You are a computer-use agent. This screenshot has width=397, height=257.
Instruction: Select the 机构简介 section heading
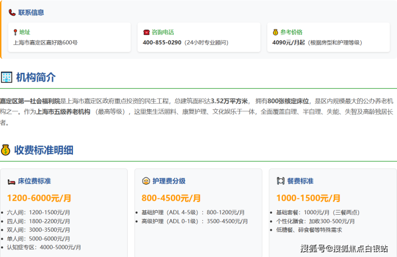tap(35, 77)
